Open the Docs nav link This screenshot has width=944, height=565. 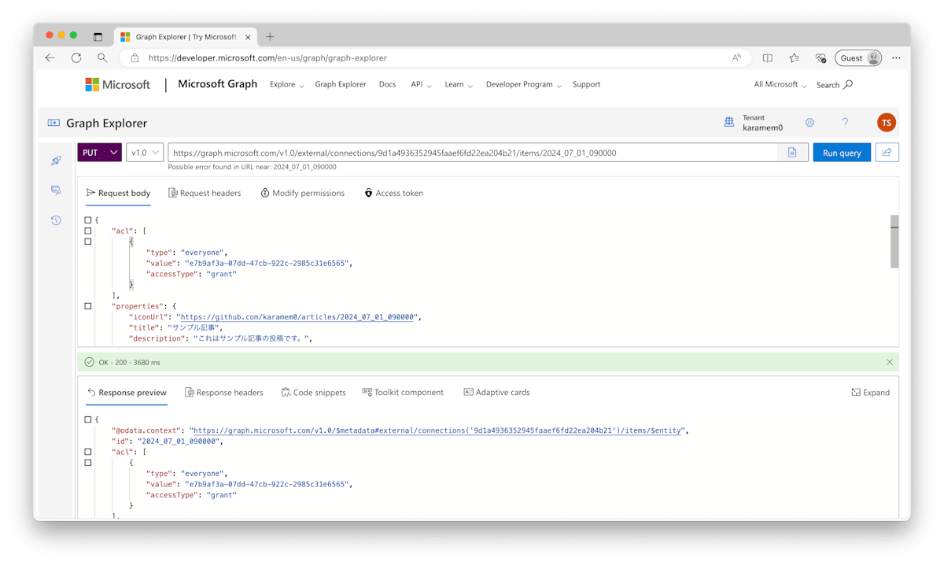tap(387, 84)
